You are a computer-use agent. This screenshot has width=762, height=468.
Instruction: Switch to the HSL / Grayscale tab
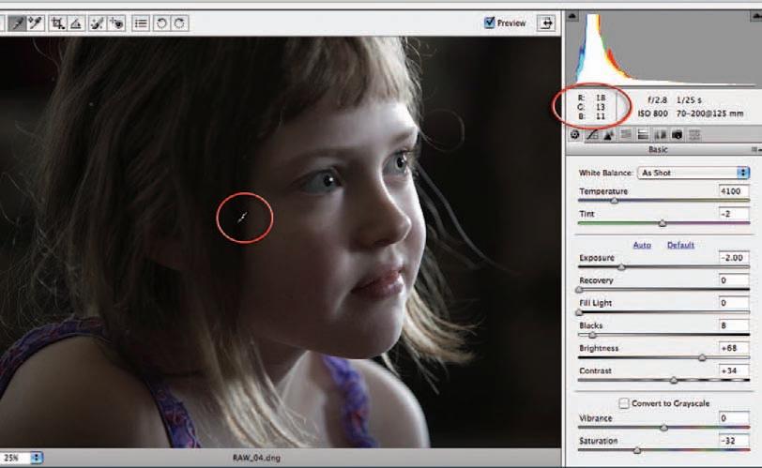(x=626, y=134)
